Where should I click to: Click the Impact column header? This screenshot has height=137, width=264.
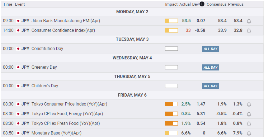171,4
